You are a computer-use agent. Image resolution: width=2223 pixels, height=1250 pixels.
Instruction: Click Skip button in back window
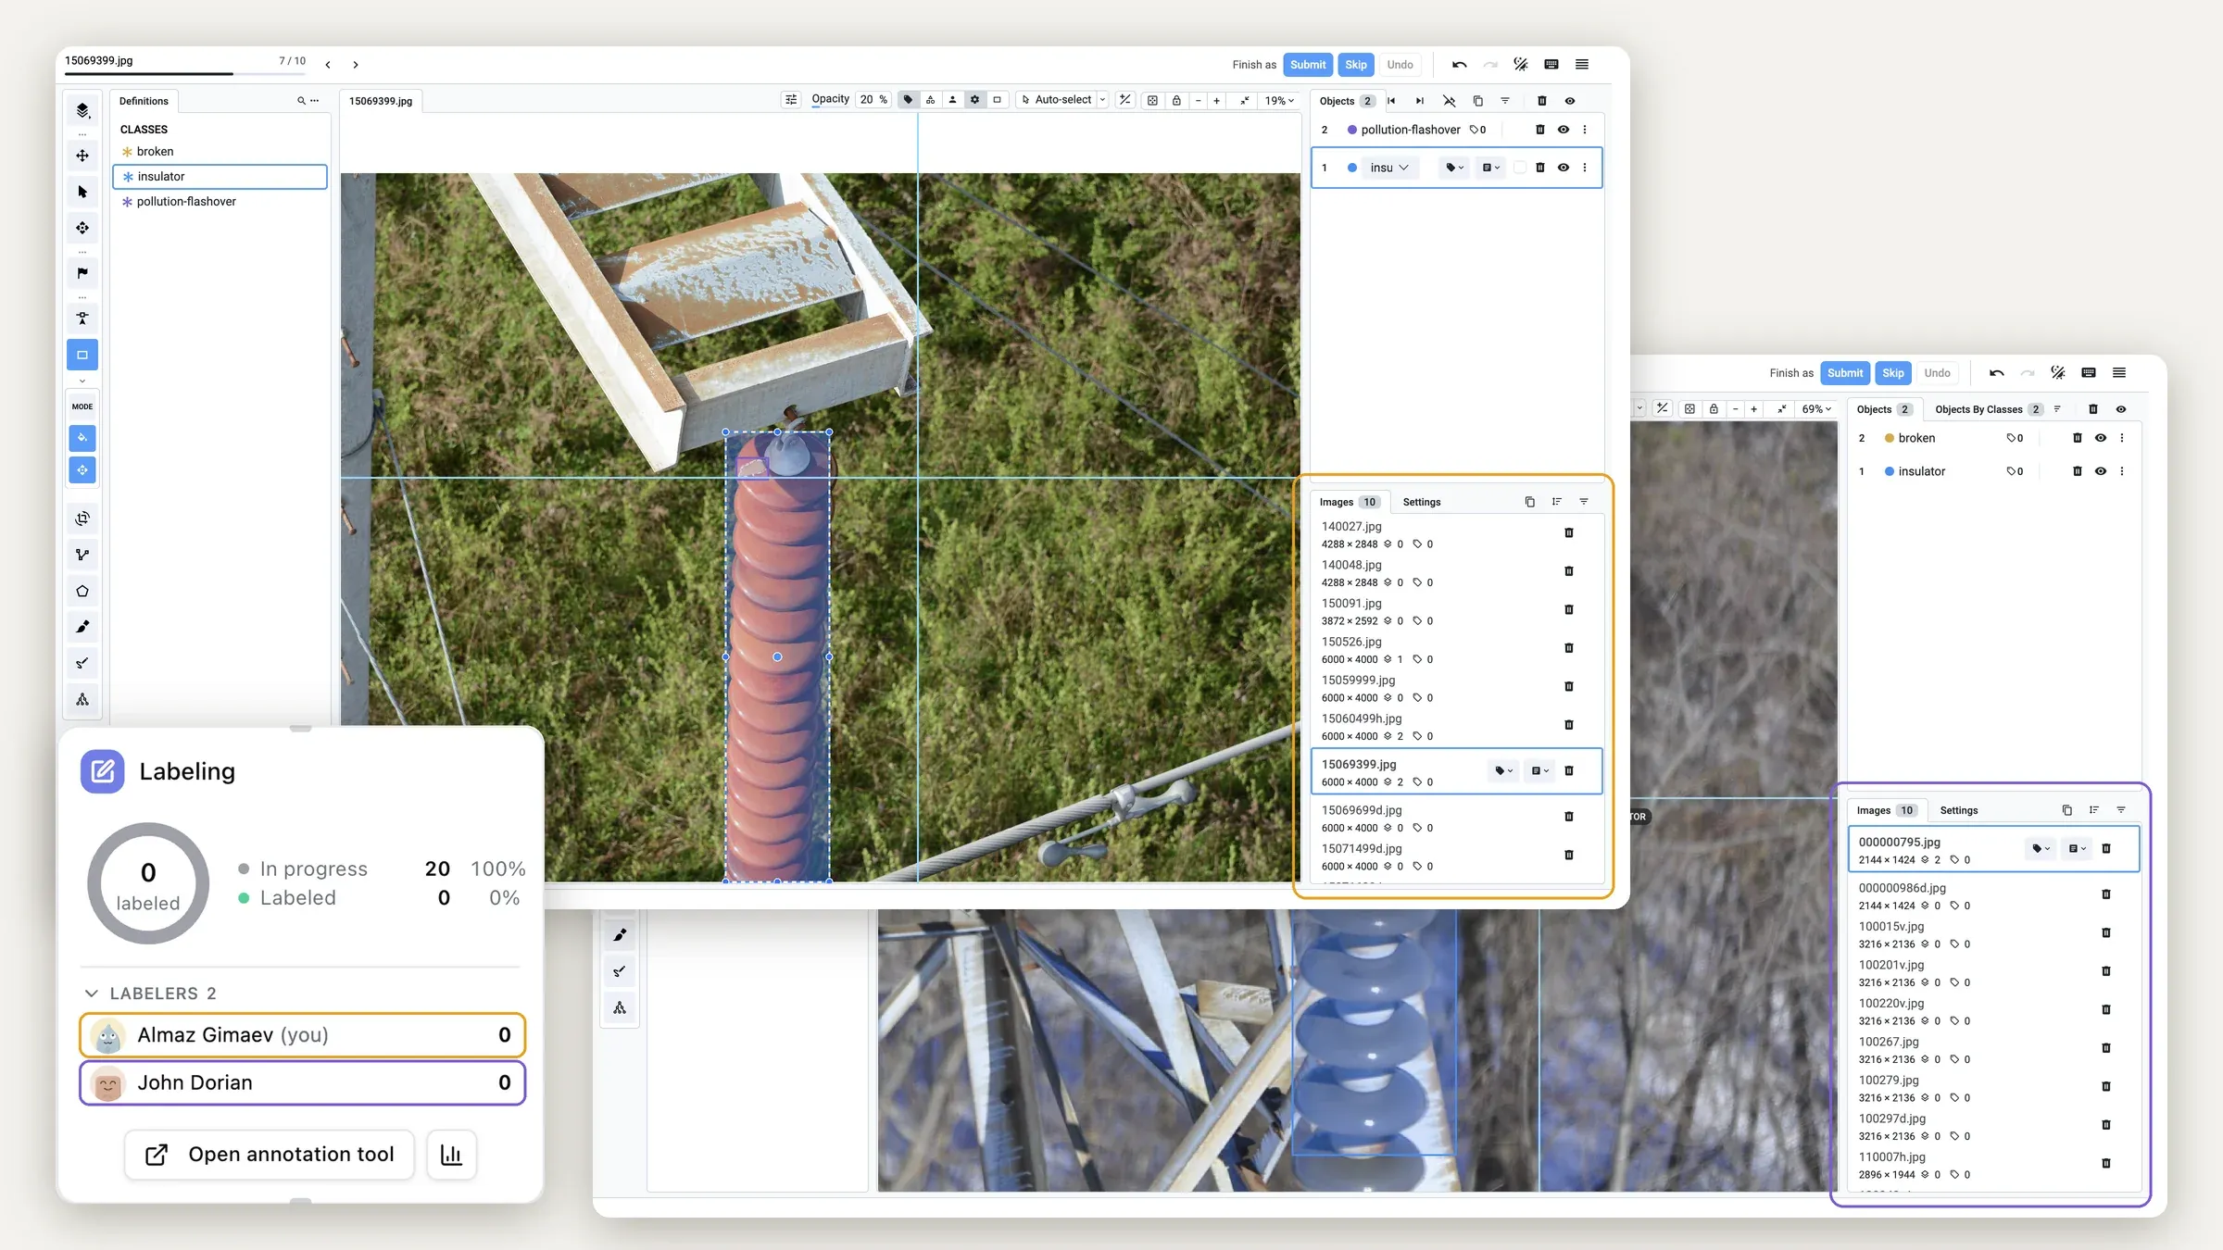[1893, 373]
